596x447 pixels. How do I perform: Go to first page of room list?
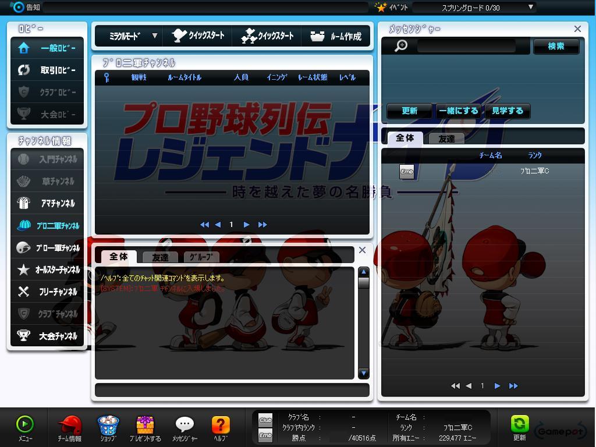(x=204, y=225)
